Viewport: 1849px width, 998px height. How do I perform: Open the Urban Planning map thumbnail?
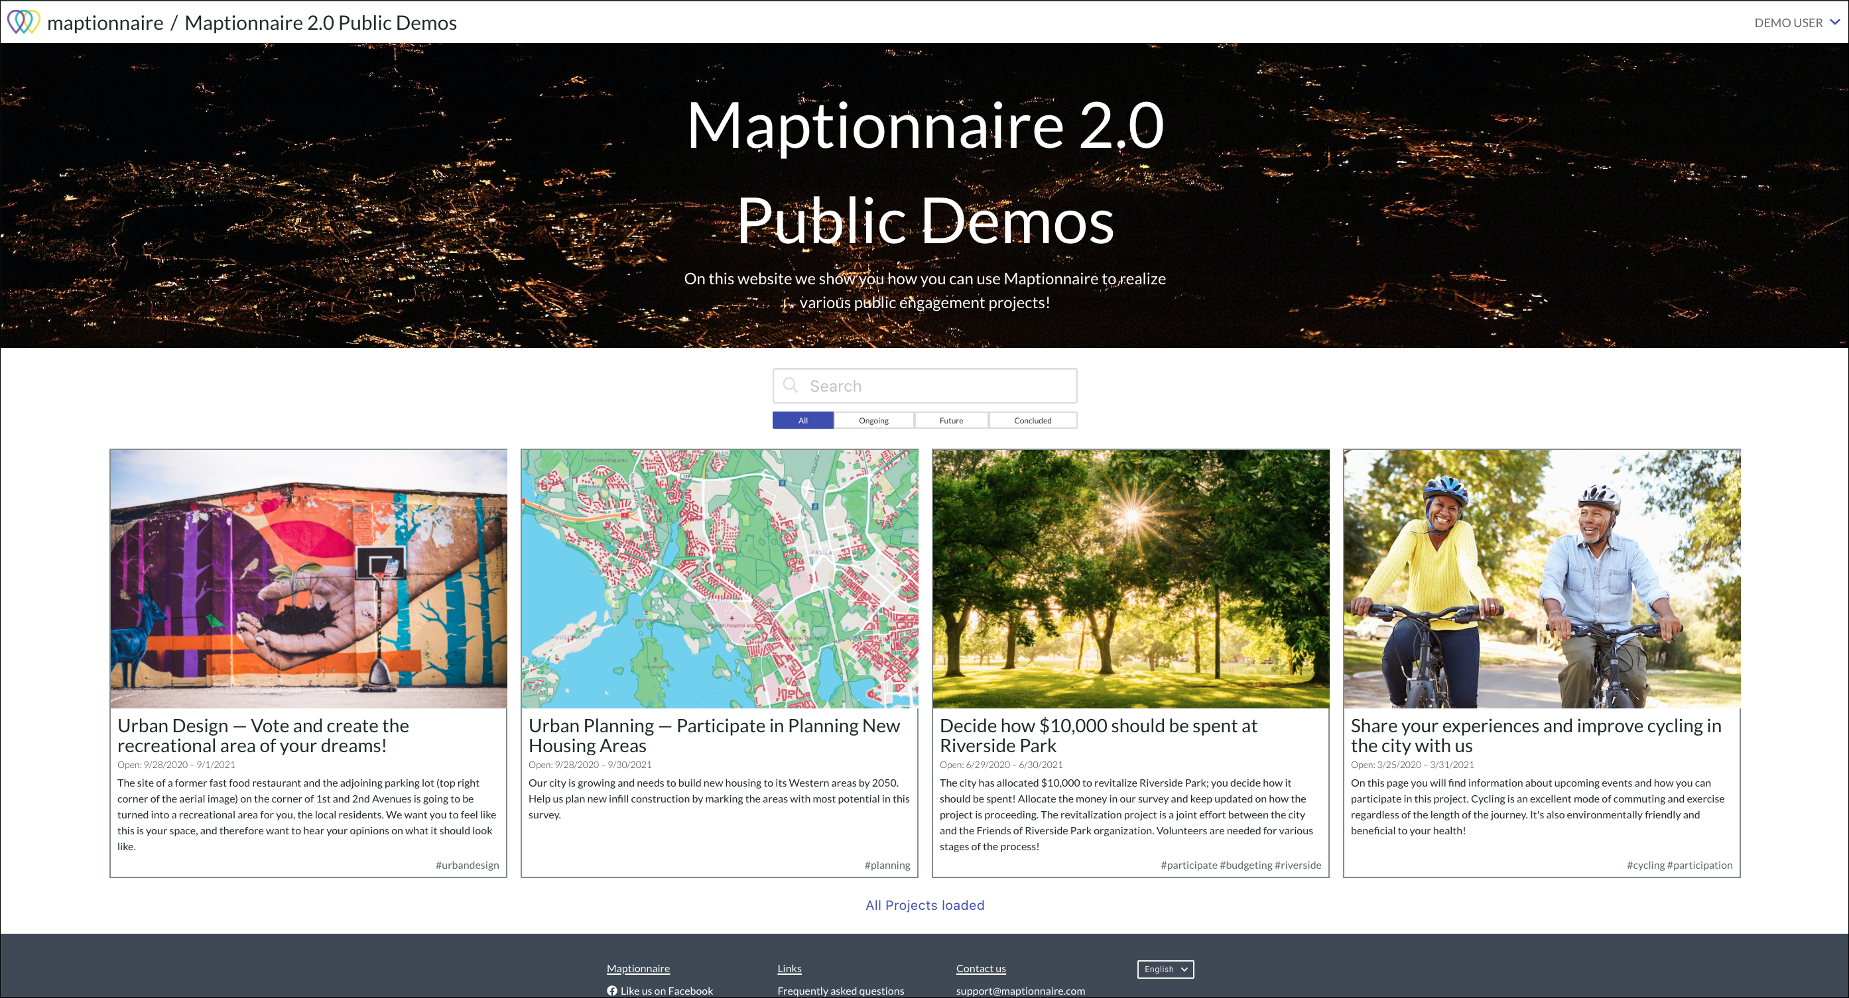pos(719,579)
